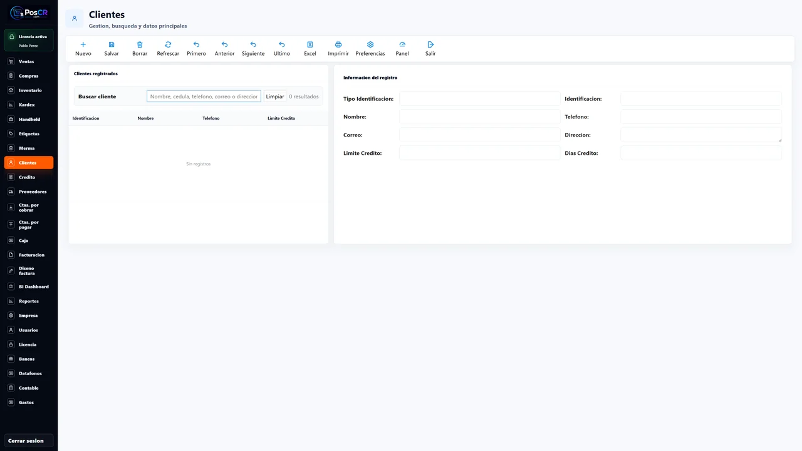The height and width of the screenshot is (451, 802).
Task: Open Facturacion in the sidebar
Action: click(x=29, y=255)
